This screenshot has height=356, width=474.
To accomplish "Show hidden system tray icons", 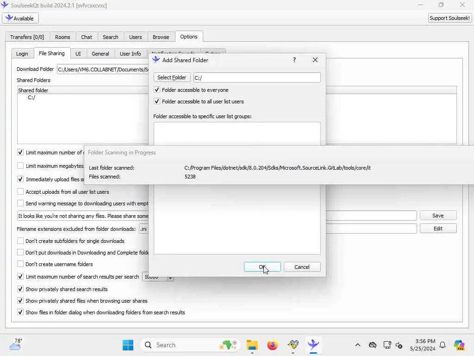I will (x=358, y=345).
